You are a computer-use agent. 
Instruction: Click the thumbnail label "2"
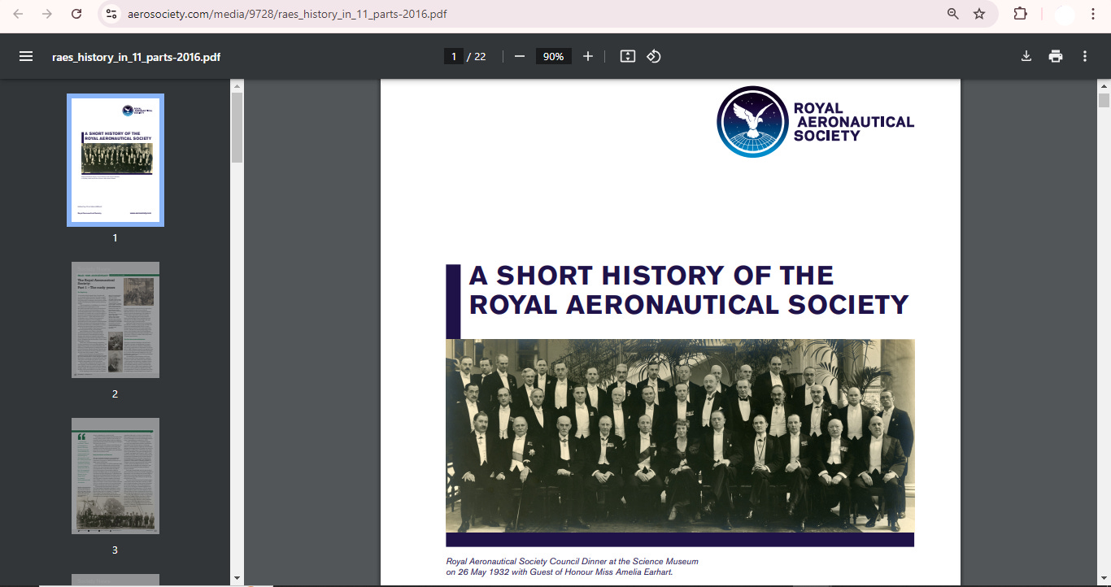(x=115, y=394)
